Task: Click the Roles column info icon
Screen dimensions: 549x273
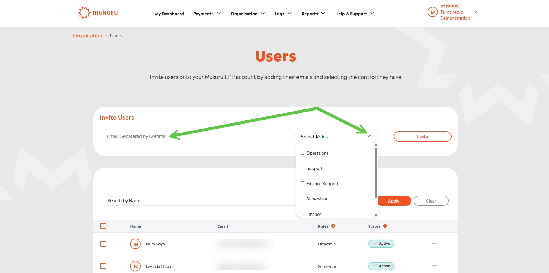Action: click(x=333, y=226)
